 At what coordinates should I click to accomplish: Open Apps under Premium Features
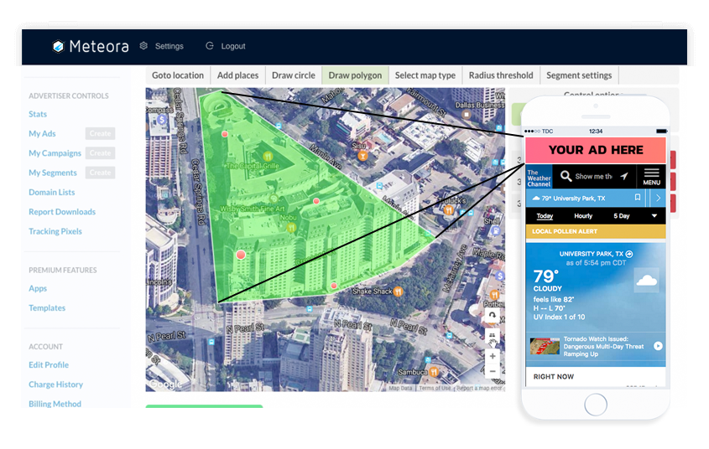(x=38, y=288)
